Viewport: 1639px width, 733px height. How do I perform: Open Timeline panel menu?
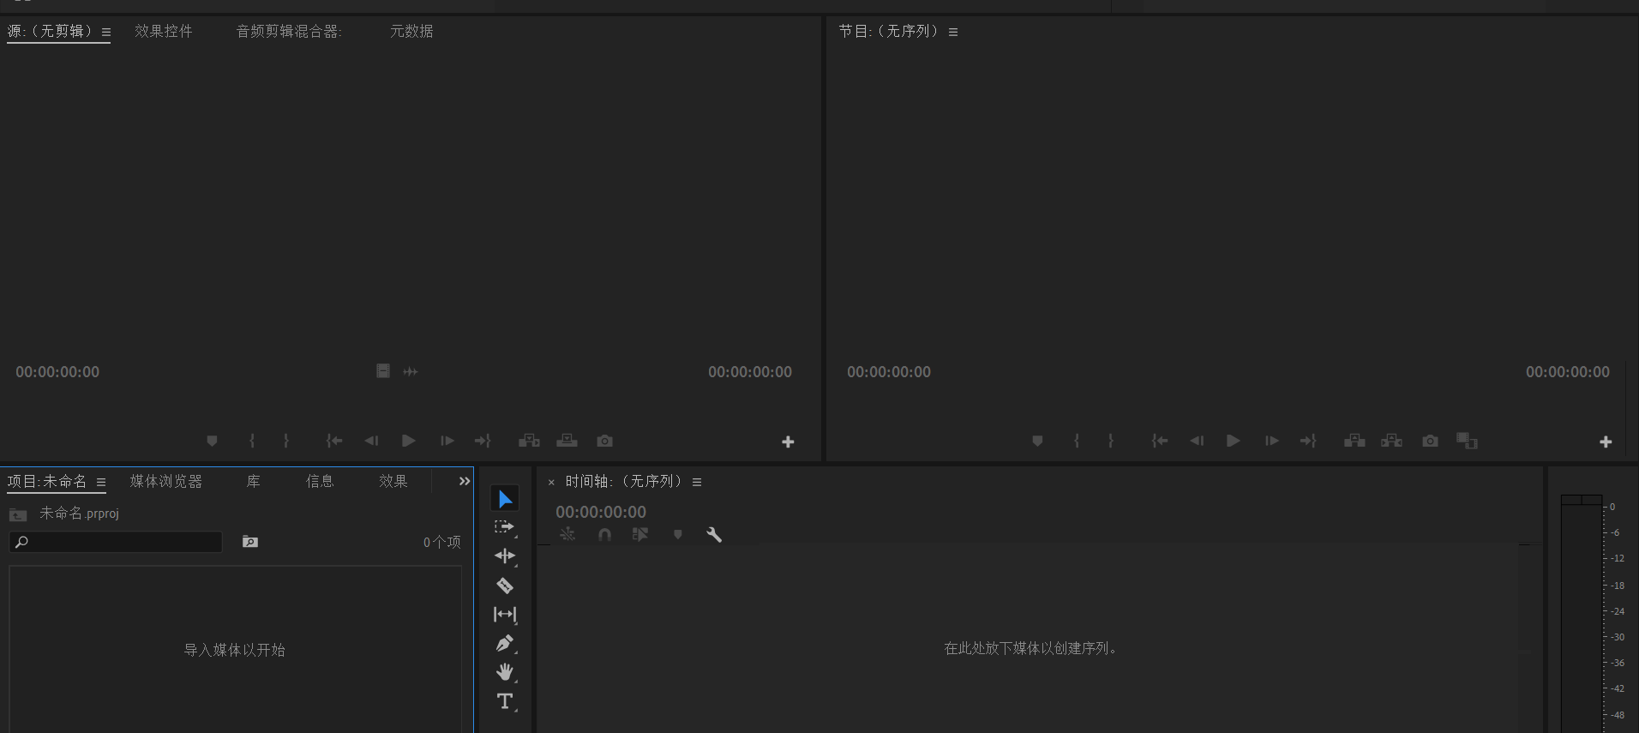click(697, 483)
